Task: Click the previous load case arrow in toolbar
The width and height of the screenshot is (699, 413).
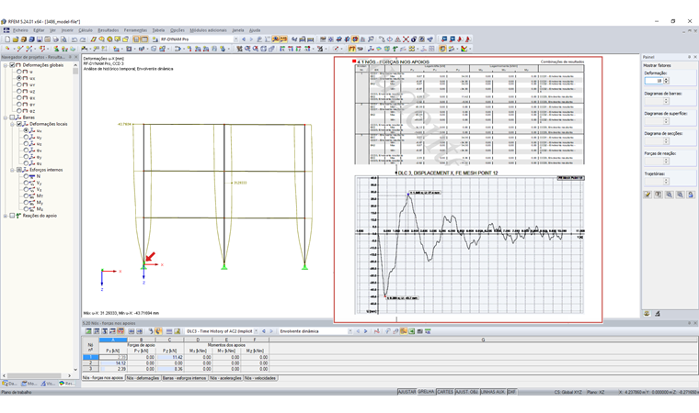Action: (244, 39)
